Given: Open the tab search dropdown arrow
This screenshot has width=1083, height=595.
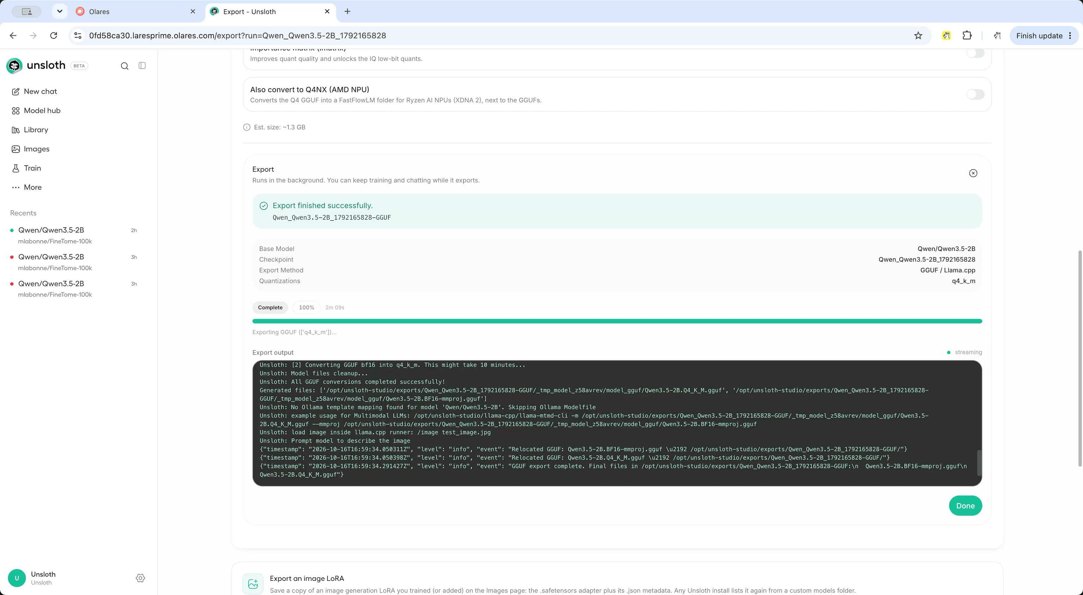Looking at the screenshot, I should 60,11.
